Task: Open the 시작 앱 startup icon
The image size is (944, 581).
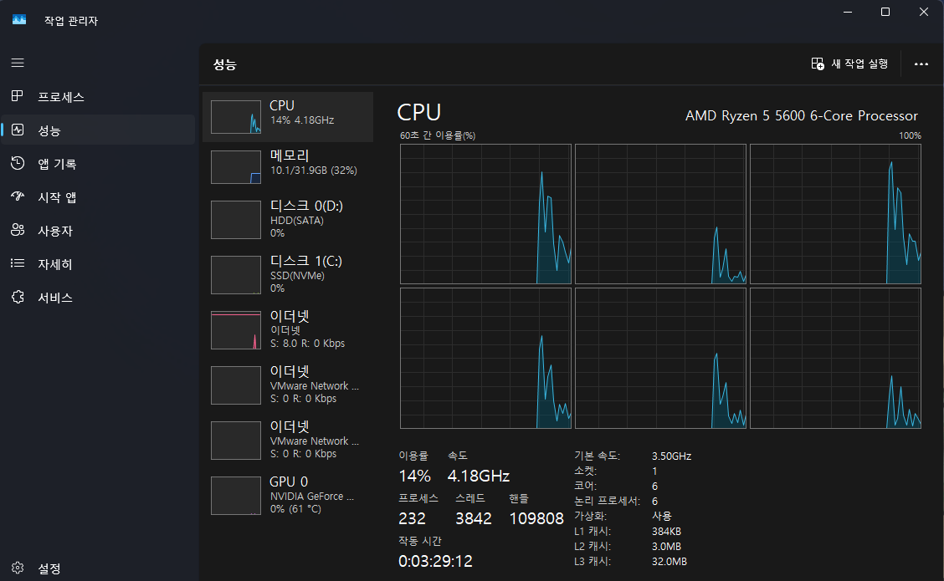Action: [x=18, y=196]
